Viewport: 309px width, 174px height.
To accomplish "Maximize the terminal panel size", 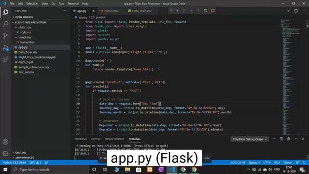I will [x=296, y=139].
